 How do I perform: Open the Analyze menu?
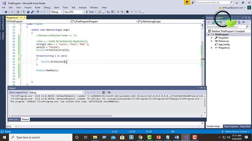[x=83, y=7]
